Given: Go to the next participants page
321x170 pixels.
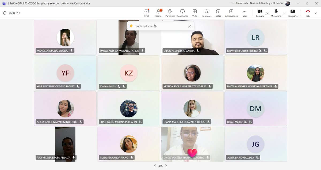Looking at the screenshot, I should (x=166, y=166).
